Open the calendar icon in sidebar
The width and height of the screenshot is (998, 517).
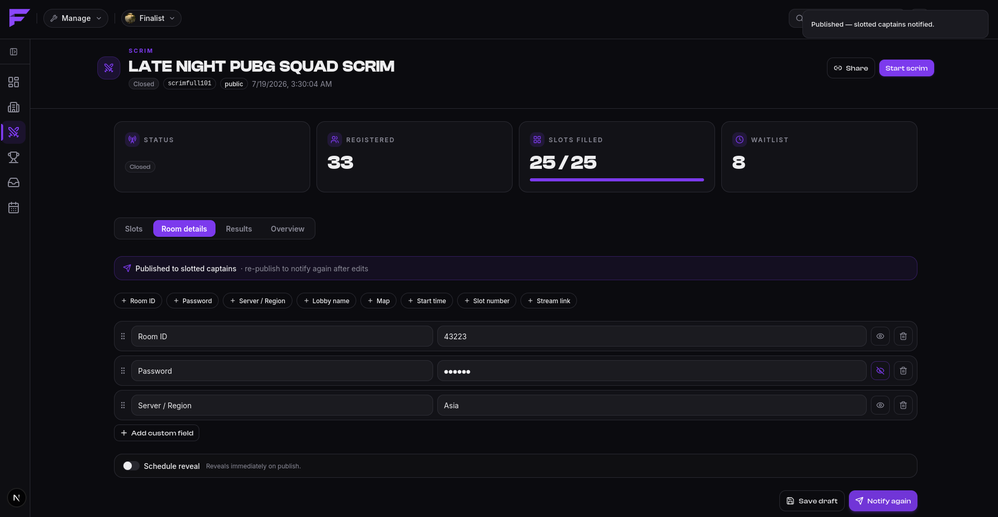pyautogui.click(x=14, y=208)
